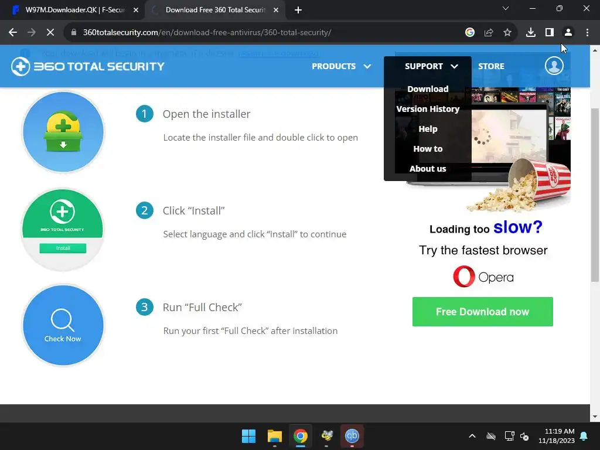The image size is (600, 450).
Task: Close the Download Free 360 Total Security tab
Action: click(276, 10)
